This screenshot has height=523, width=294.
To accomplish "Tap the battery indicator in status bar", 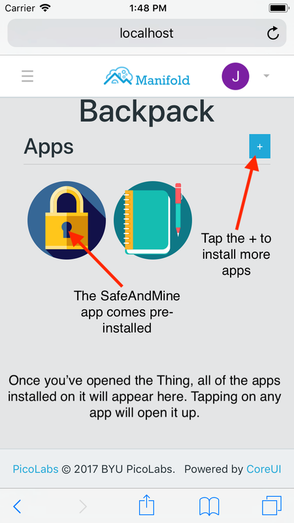I will pos(279,8).
